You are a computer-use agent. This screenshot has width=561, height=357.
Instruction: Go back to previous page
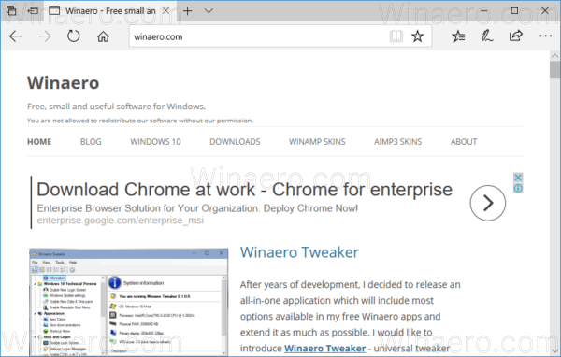(x=16, y=36)
